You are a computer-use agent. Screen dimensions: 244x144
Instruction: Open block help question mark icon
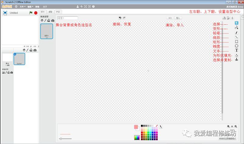click(x=93, y=6)
